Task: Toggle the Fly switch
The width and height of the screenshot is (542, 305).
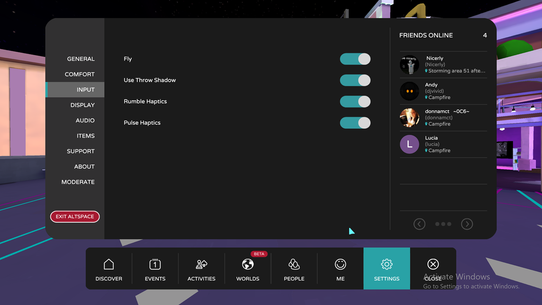Action: coord(355,59)
